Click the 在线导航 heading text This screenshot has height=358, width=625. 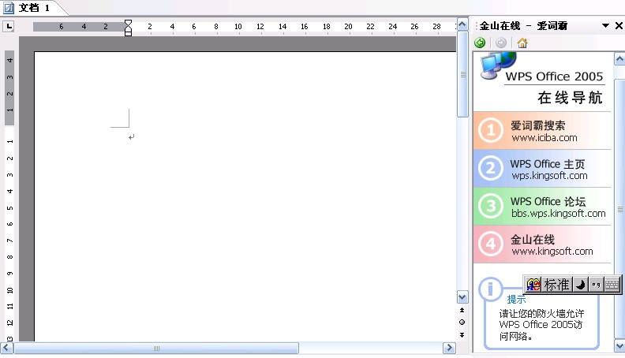coord(570,98)
